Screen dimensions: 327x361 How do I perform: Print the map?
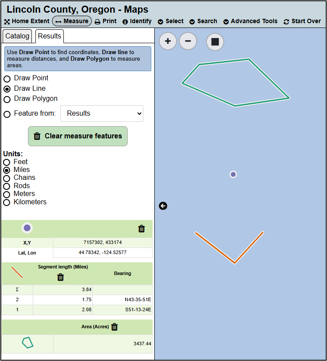(106, 21)
